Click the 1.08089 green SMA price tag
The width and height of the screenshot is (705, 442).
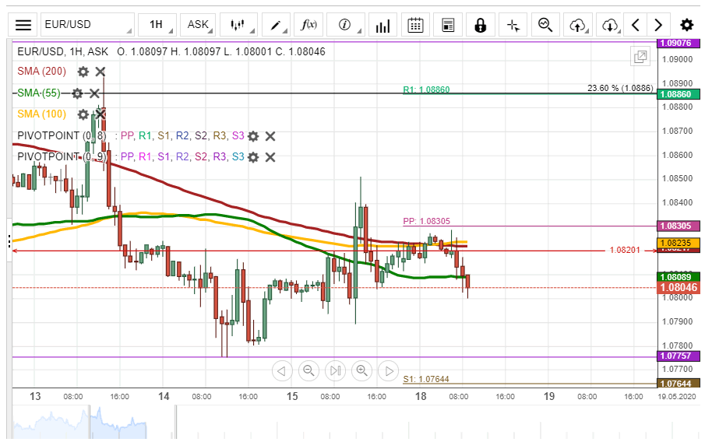click(x=679, y=277)
